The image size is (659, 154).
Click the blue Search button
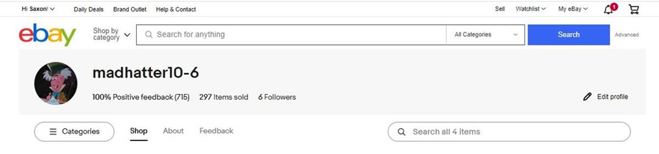pyautogui.click(x=569, y=34)
